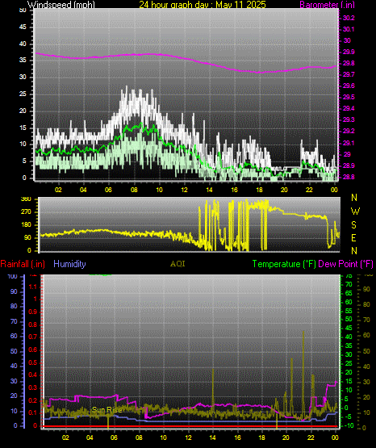Click the '29.9' barometer axis value

point(349,52)
